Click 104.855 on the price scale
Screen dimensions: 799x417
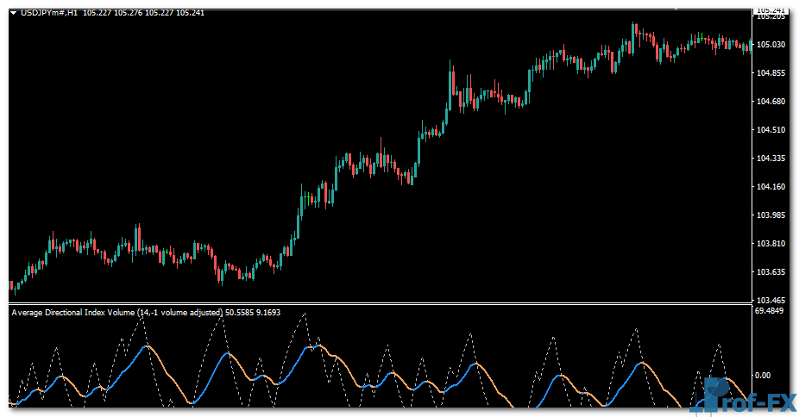point(770,73)
